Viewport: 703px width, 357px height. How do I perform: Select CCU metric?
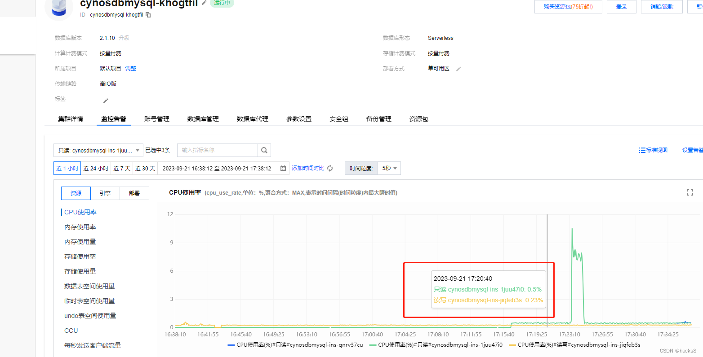(71, 331)
